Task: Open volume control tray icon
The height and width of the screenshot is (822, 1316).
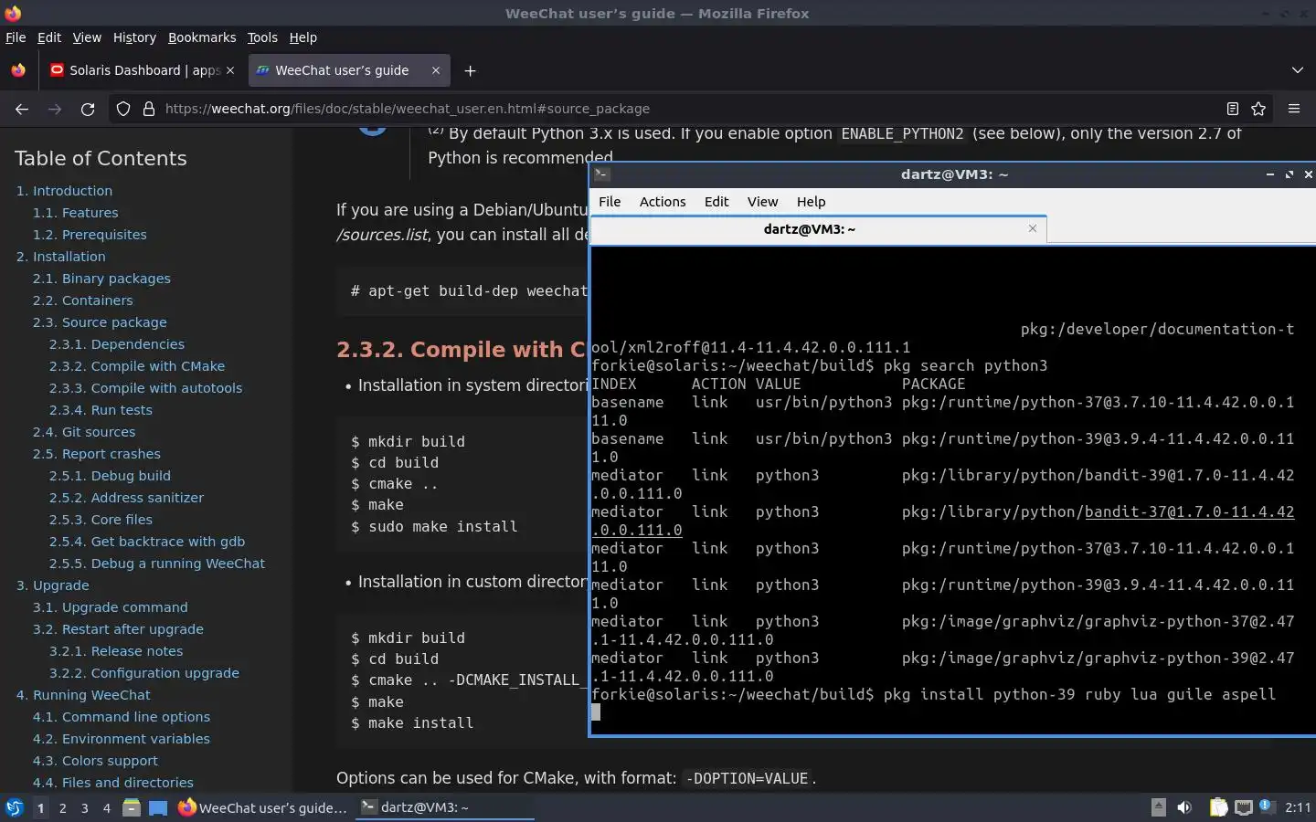Action: coord(1184,807)
